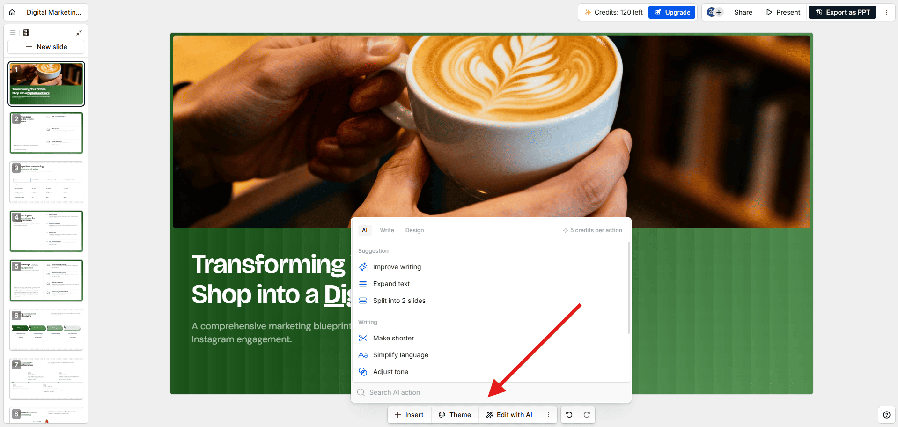Open slide 8 thumbnail
The width and height of the screenshot is (898, 427).
point(46,415)
